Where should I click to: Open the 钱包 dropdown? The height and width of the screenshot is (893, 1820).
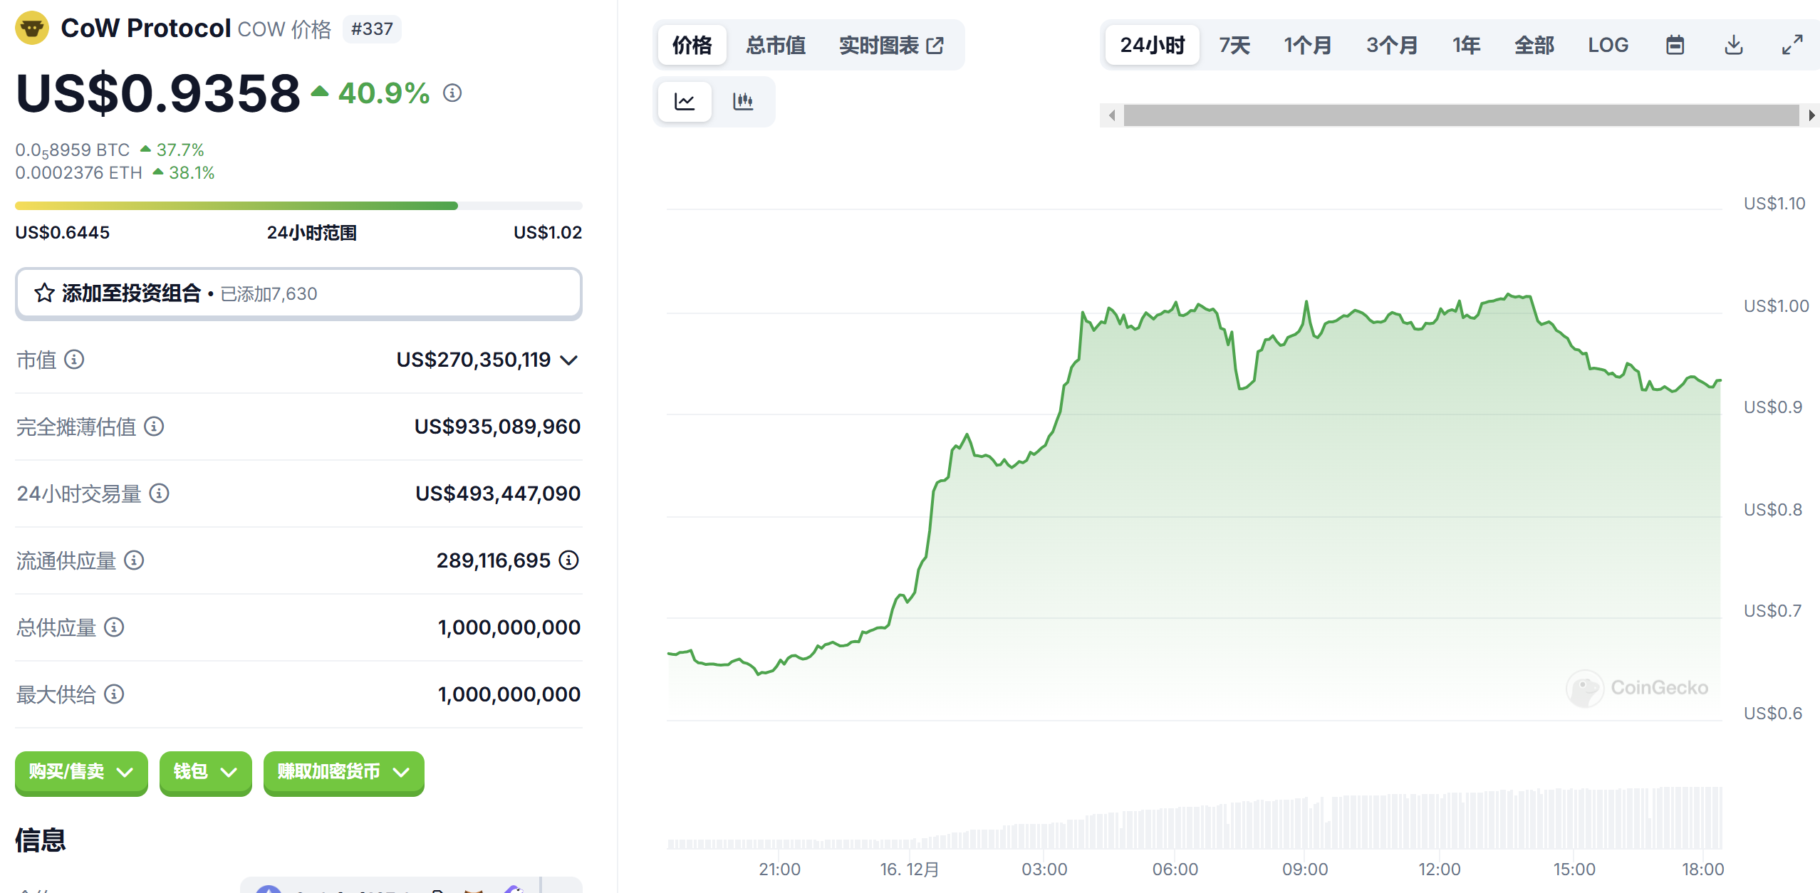[205, 772]
